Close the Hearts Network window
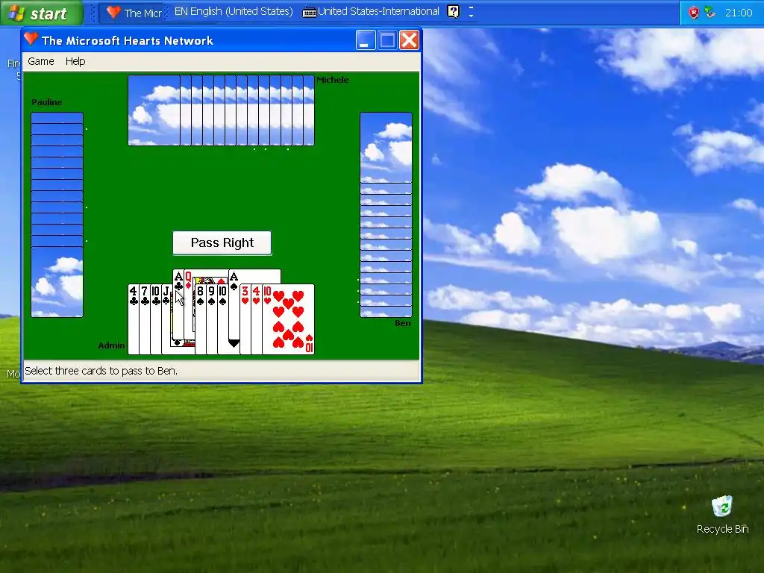The height and width of the screenshot is (573, 764). 410,40
